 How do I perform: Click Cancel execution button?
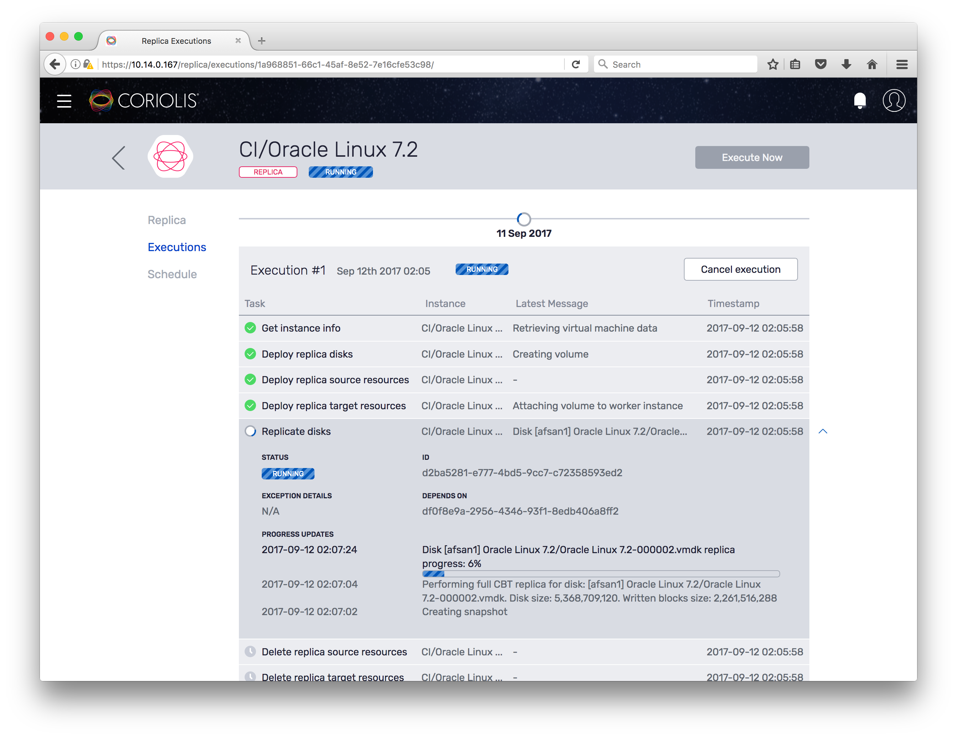coord(740,269)
